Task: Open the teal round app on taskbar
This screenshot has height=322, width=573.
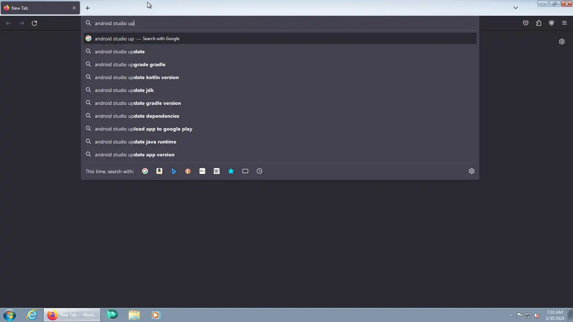Action: pos(112,315)
